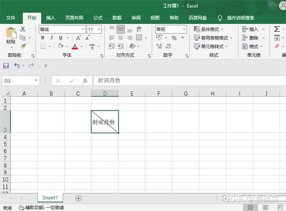Toggle Italic formatting
Viewport: 286px width, 211px height.
pyautogui.click(x=51, y=38)
